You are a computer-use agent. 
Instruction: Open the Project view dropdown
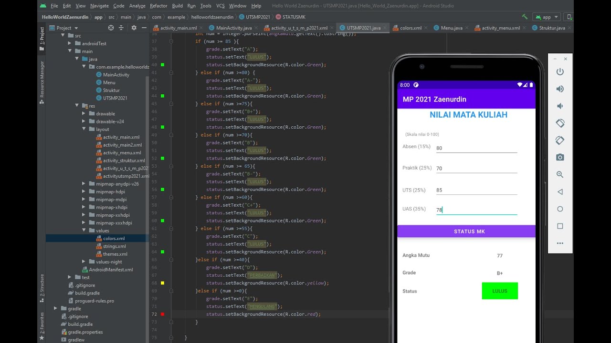pos(64,28)
